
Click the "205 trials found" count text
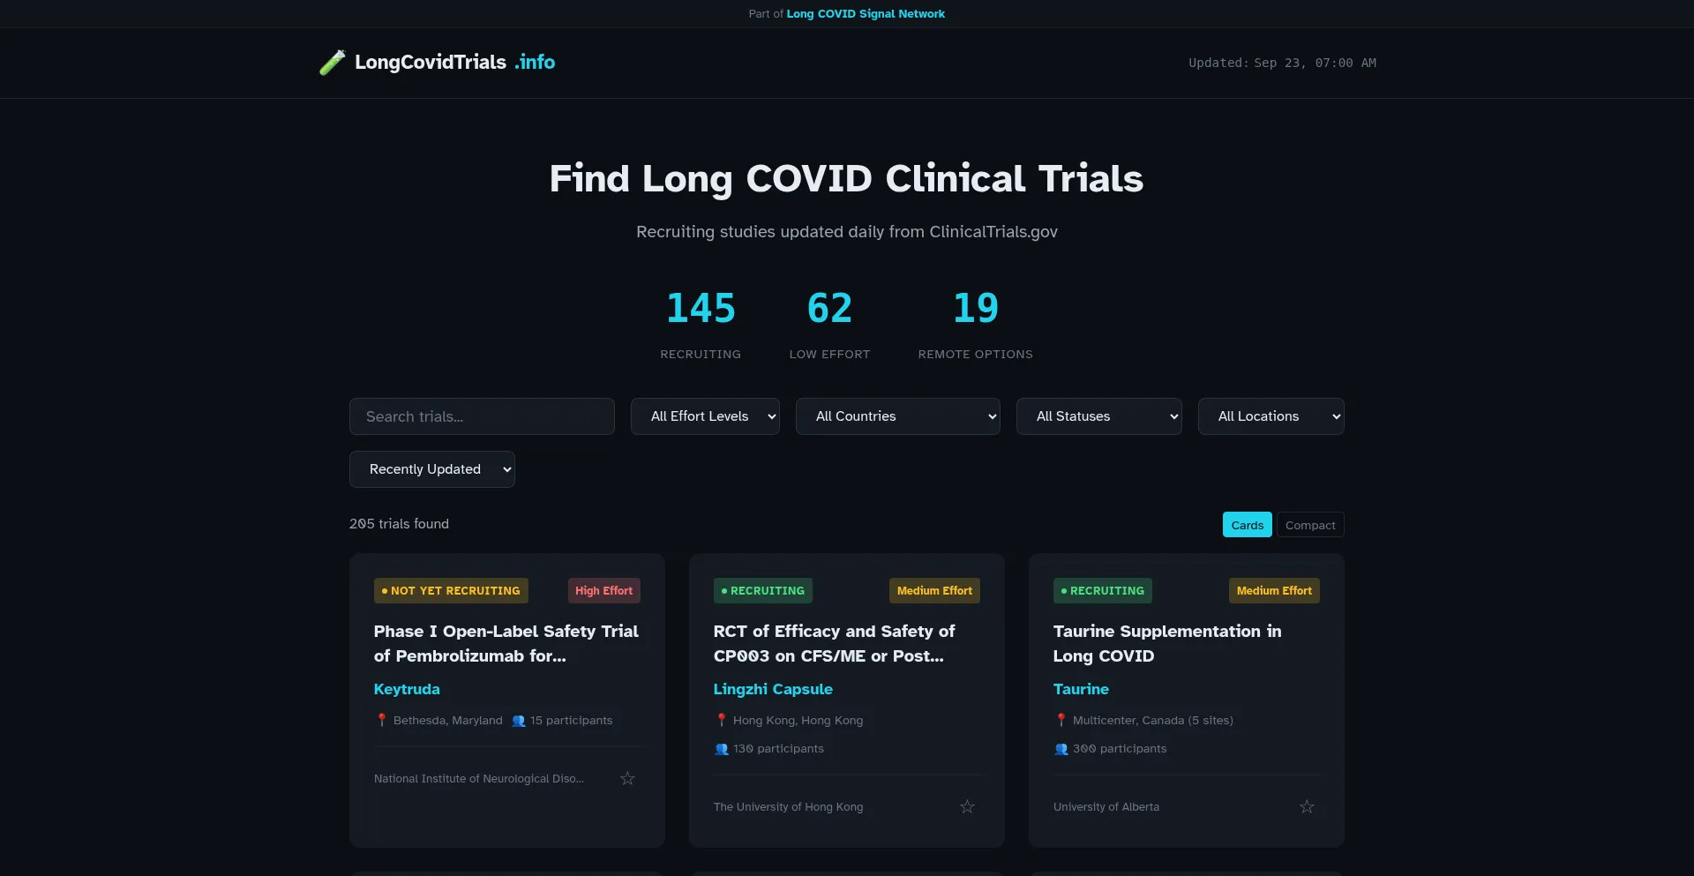tap(399, 524)
